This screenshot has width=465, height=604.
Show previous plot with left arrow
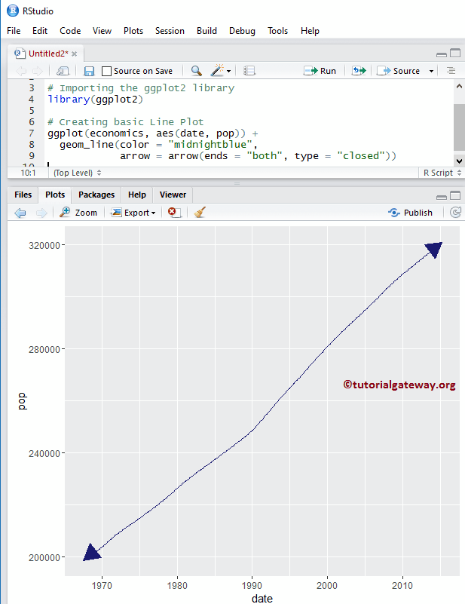20,213
